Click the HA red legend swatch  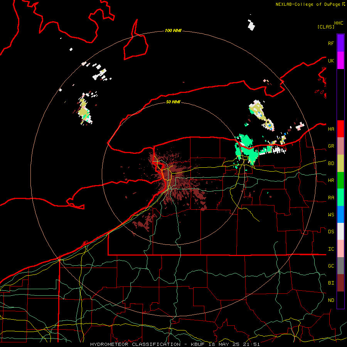[x=340, y=129]
